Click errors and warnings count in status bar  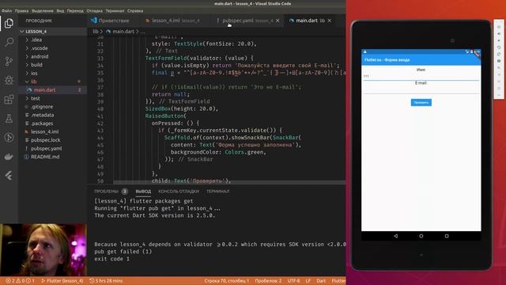(20, 281)
